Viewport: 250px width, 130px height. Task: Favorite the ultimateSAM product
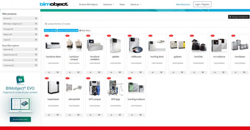click(x=78, y=115)
